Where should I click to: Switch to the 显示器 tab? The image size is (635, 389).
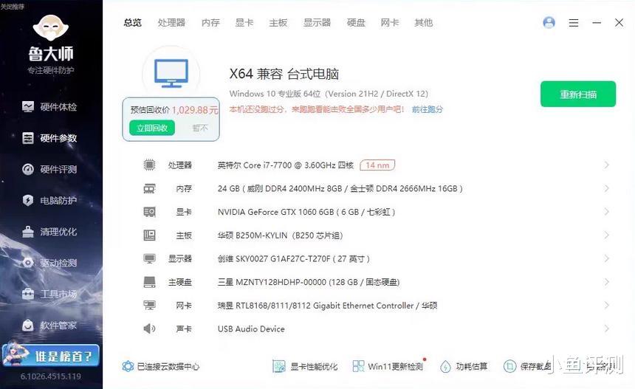pos(317,23)
